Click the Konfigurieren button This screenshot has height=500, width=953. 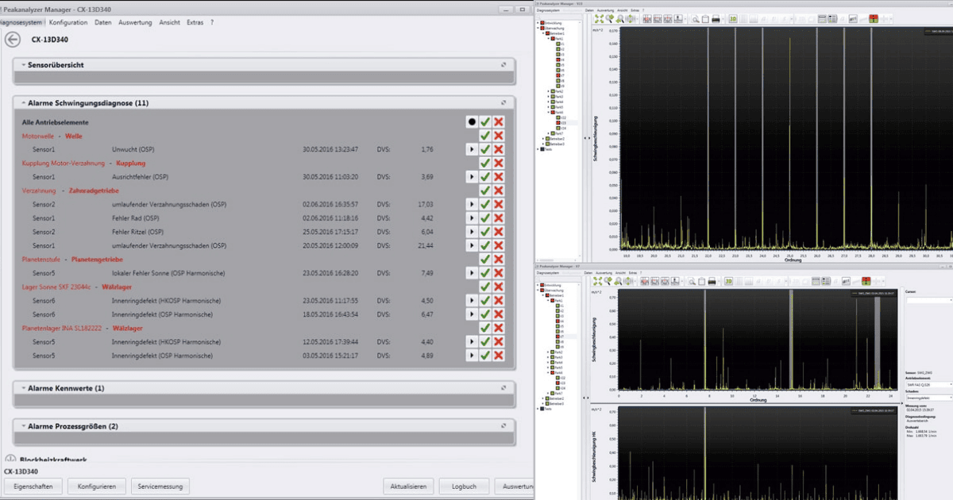pos(97,487)
